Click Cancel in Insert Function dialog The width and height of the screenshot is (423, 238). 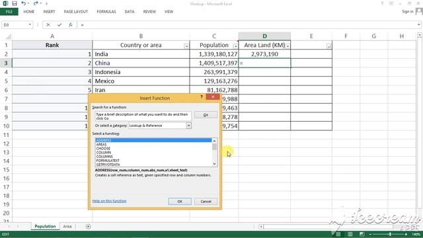pyautogui.click(x=206, y=201)
